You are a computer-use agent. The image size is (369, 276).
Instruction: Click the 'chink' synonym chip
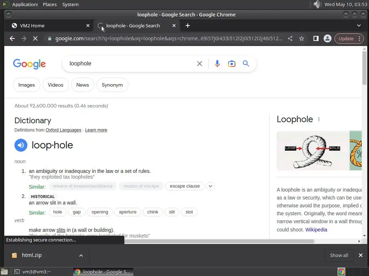click(153, 212)
